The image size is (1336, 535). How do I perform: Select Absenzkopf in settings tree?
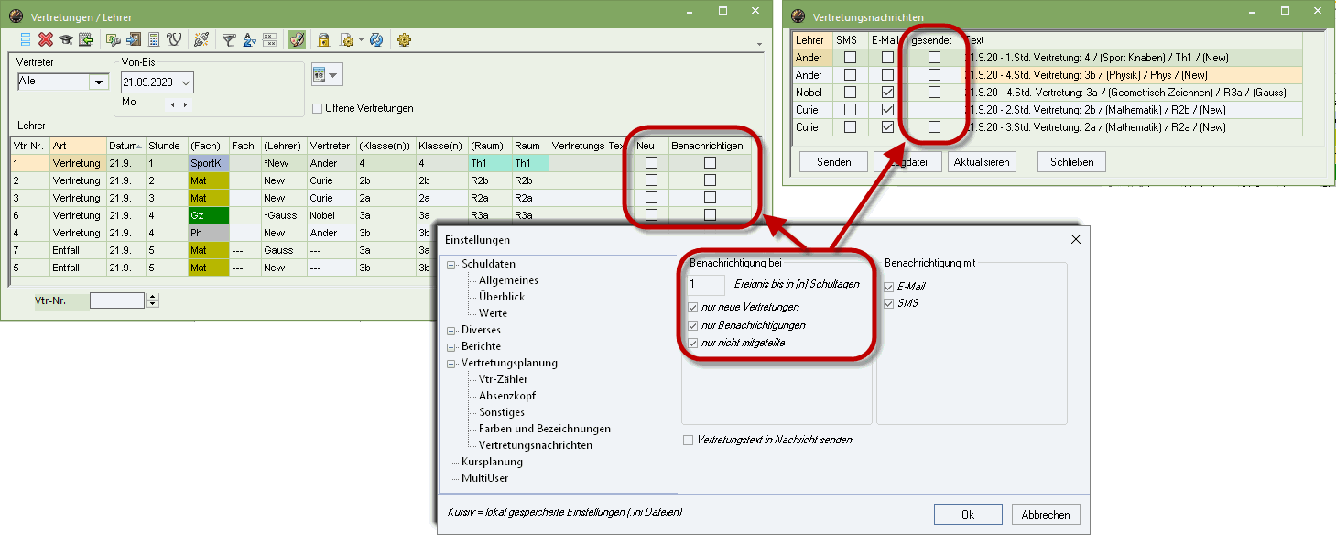[506, 396]
